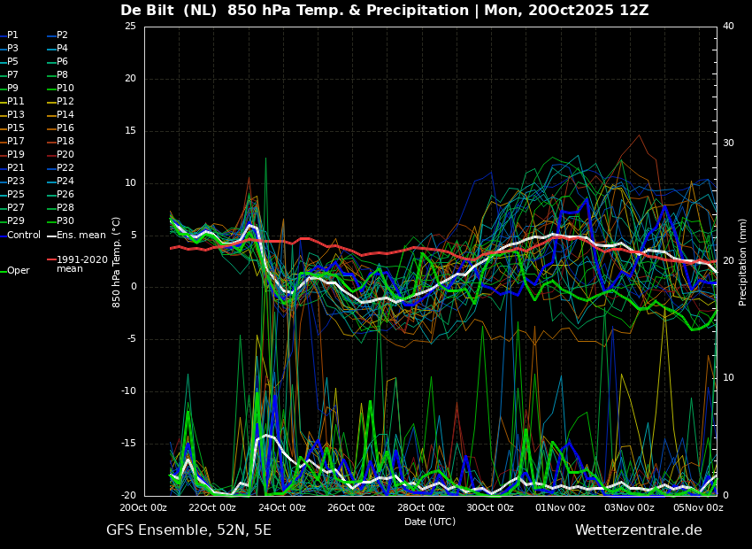Viewport: 752px width, 549px height.
Task: Click the Date (UTC) axis label
Action: 430,522
